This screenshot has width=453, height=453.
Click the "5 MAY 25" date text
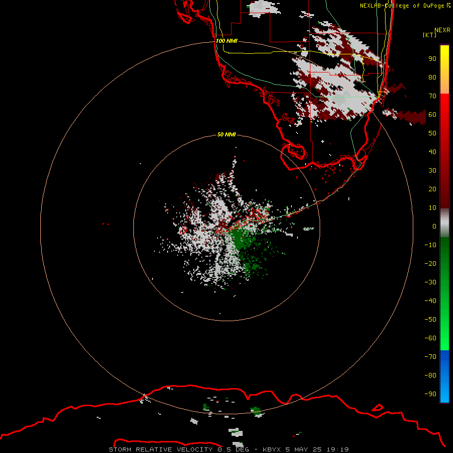pyautogui.click(x=304, y=449)
